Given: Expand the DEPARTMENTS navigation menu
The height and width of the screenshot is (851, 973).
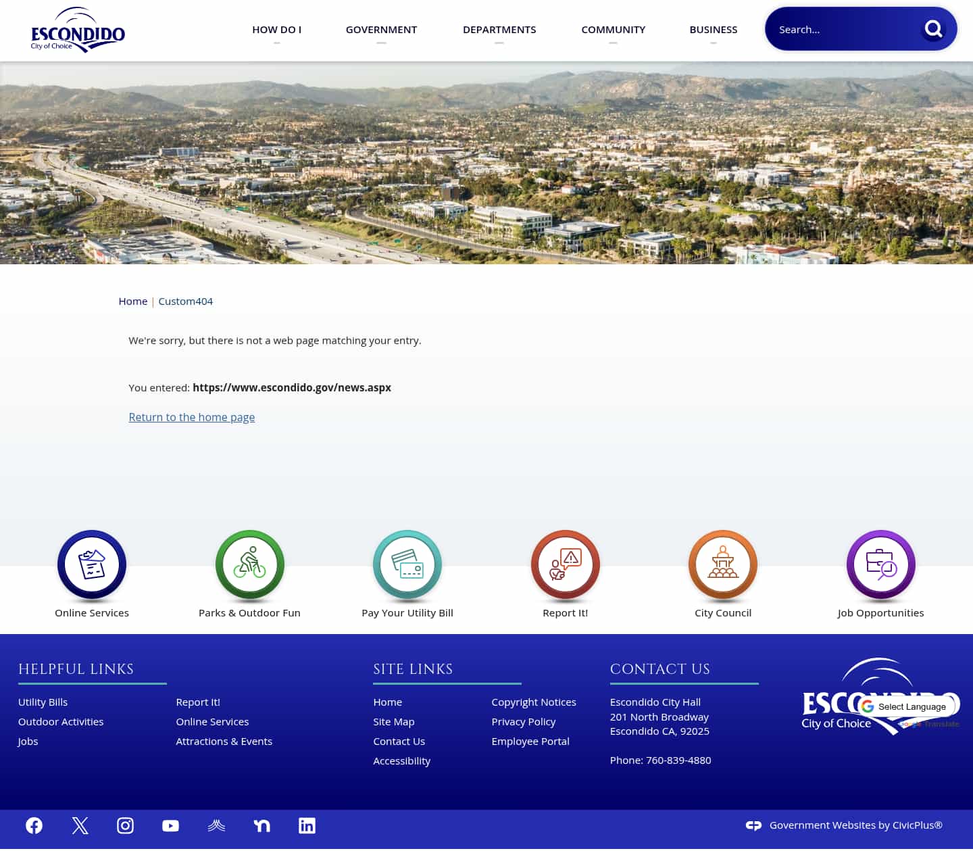Looking at the screenshot, I should [x=499, y=29].
